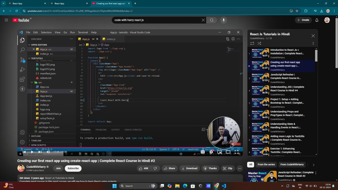Select 'From CodeWithHarry' filter chip
Viewport: 338px width, 190px height.
tap(292, 164)
